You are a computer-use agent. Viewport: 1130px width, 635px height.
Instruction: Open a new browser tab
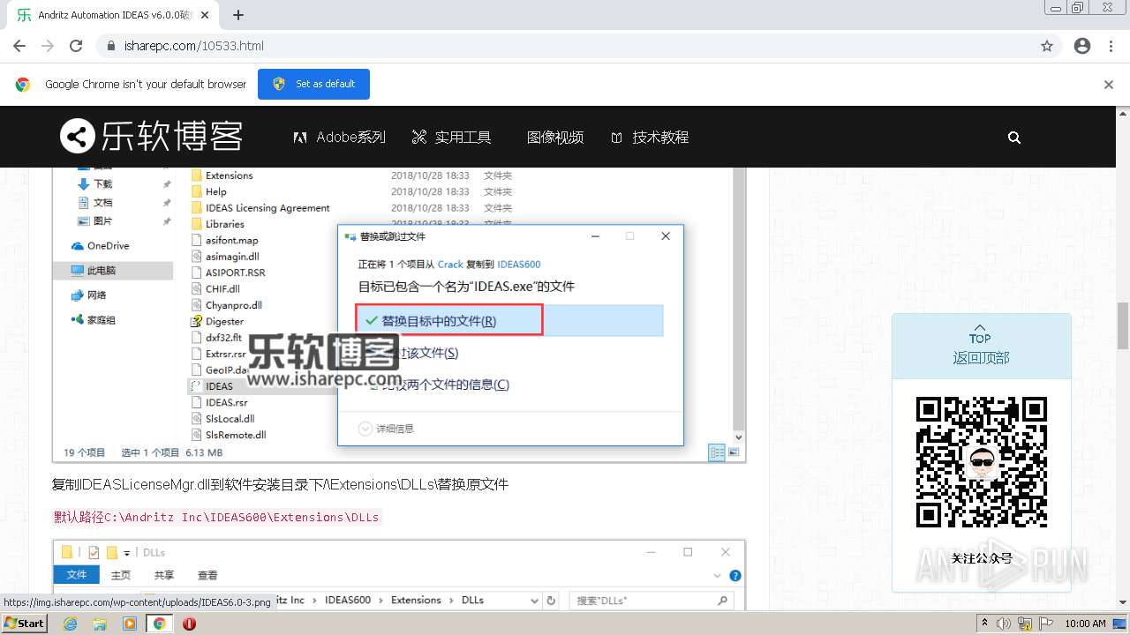click(238, 15)
